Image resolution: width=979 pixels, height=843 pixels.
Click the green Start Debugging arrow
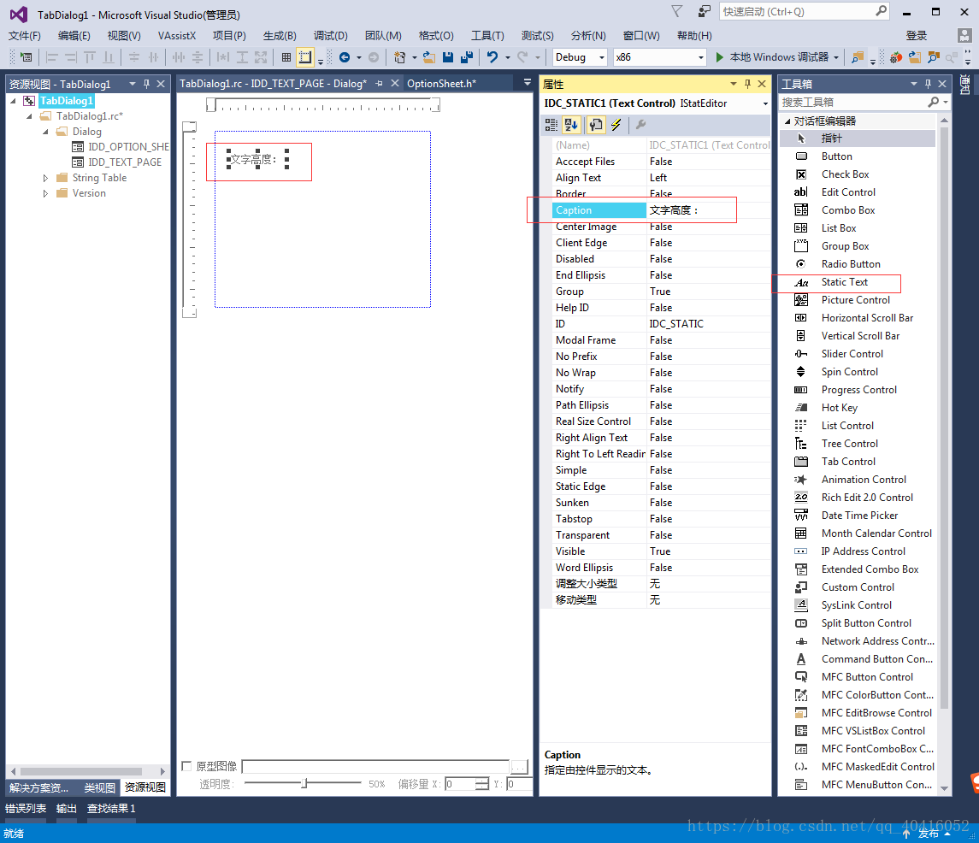719,57
